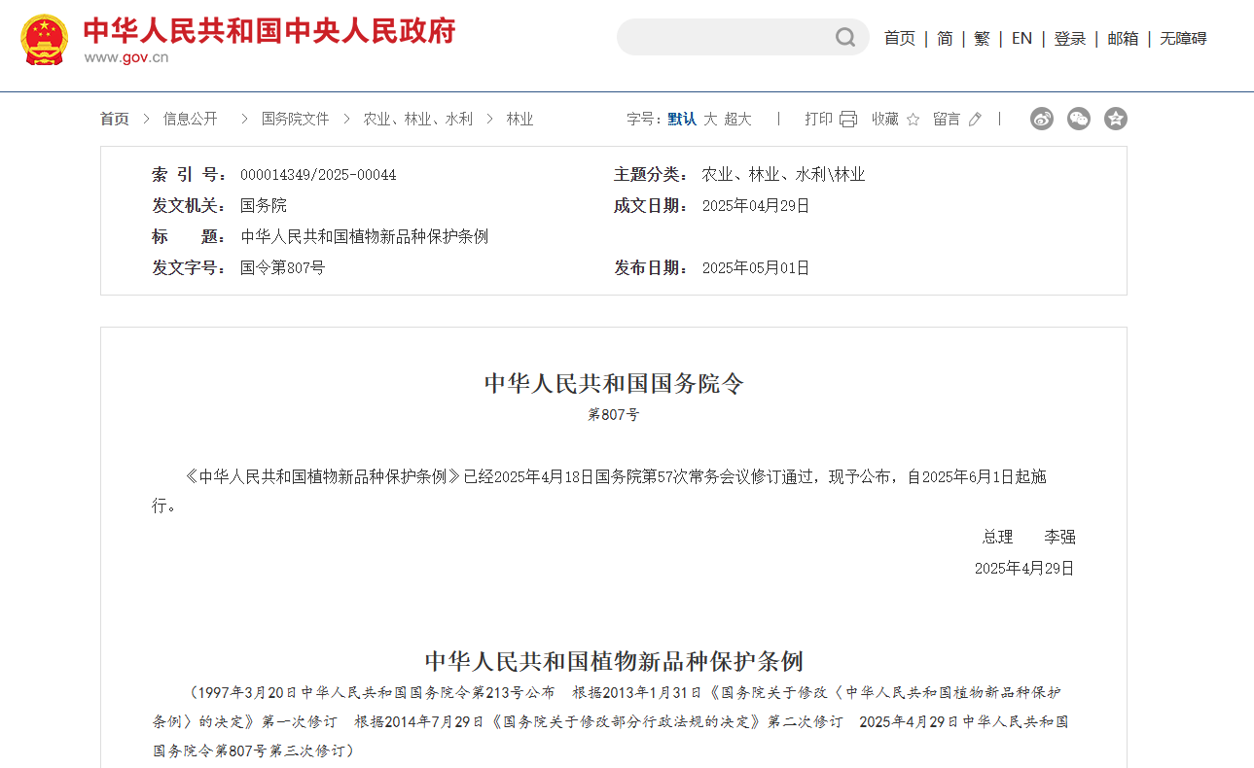Click the 收藏 star outline icon
The image size is (1254, 768).
913,119
